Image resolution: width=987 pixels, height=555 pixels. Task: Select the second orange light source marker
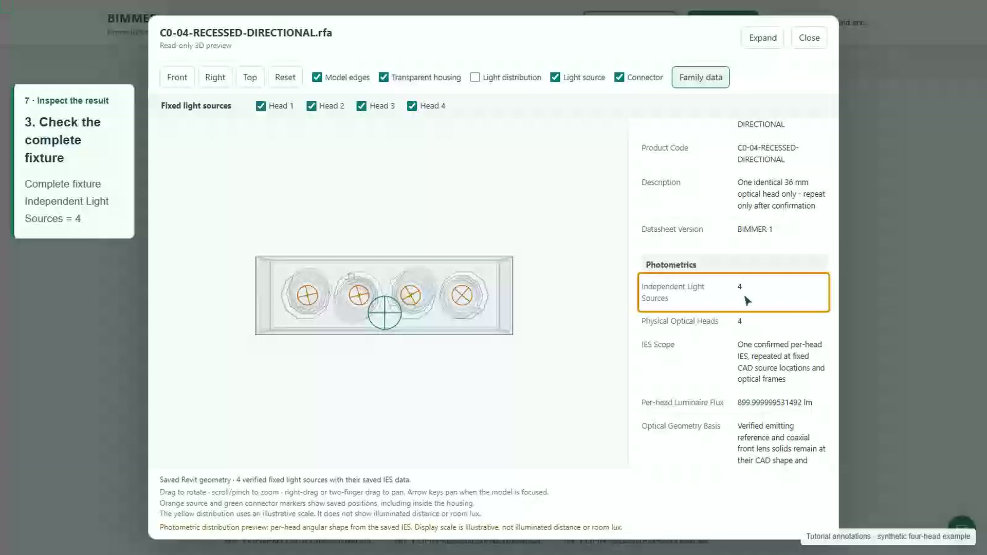[x=359, y=295]
